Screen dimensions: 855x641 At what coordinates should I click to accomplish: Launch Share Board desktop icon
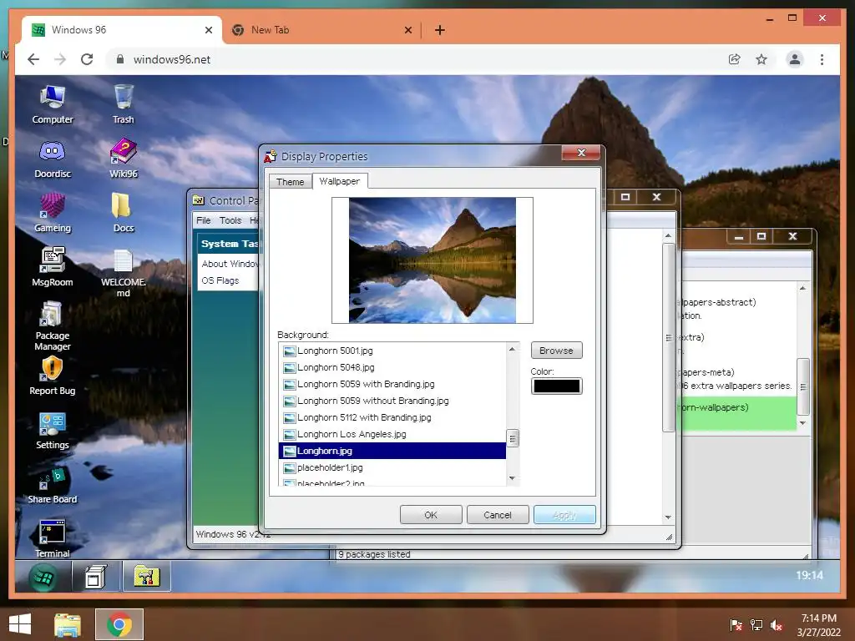[x=53, y=484]
